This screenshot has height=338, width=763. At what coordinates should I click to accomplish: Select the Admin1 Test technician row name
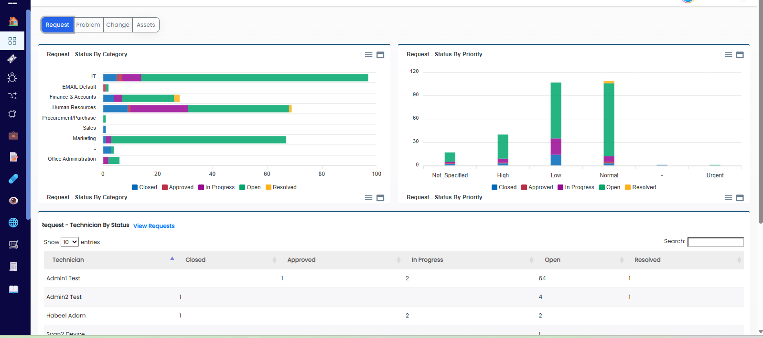(x=63, y=278)
